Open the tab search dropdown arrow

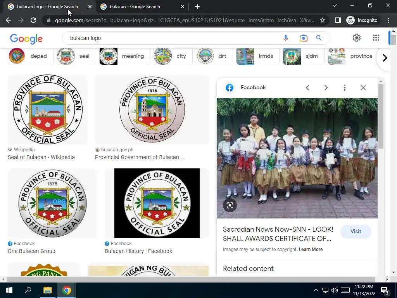click(335, 5)
